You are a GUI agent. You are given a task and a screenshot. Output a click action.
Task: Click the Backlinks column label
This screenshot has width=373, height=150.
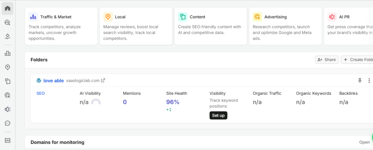(x=348, y=93)
